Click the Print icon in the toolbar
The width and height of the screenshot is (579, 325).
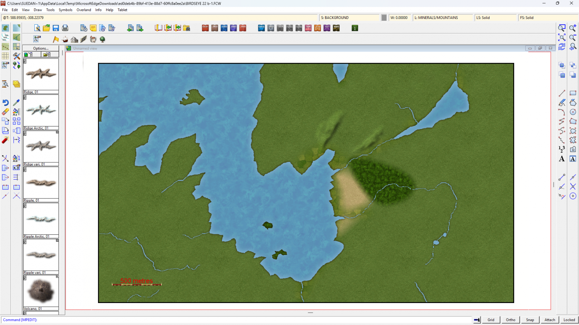click(65, 28)
